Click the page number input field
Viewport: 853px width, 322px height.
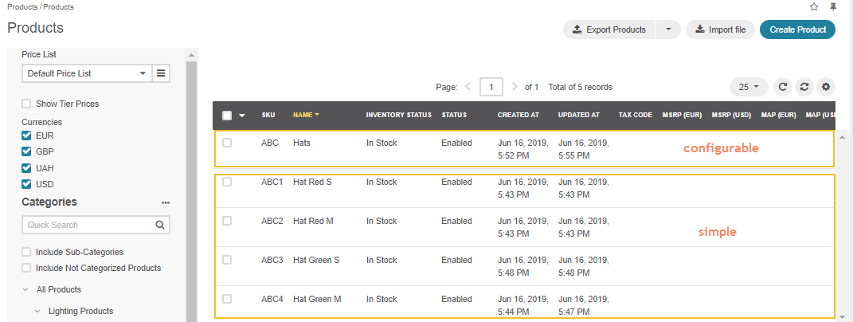pos(491,87)
